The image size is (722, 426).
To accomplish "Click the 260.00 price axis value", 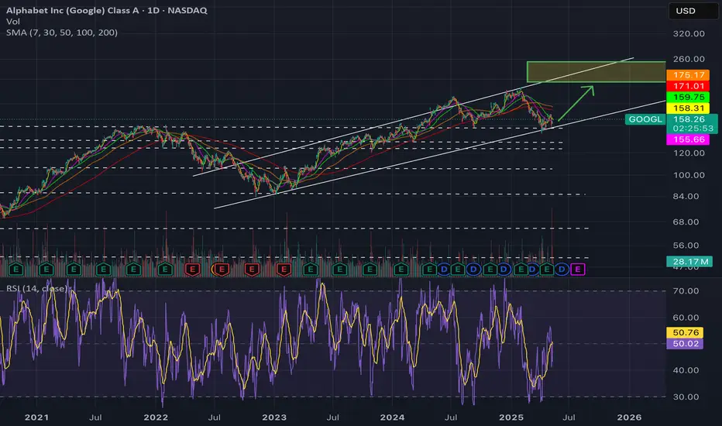I will pyautogui.click(x=689, y=59).
